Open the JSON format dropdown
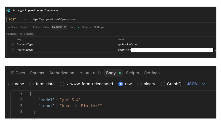Screen dimensions: 221x124 196,84
